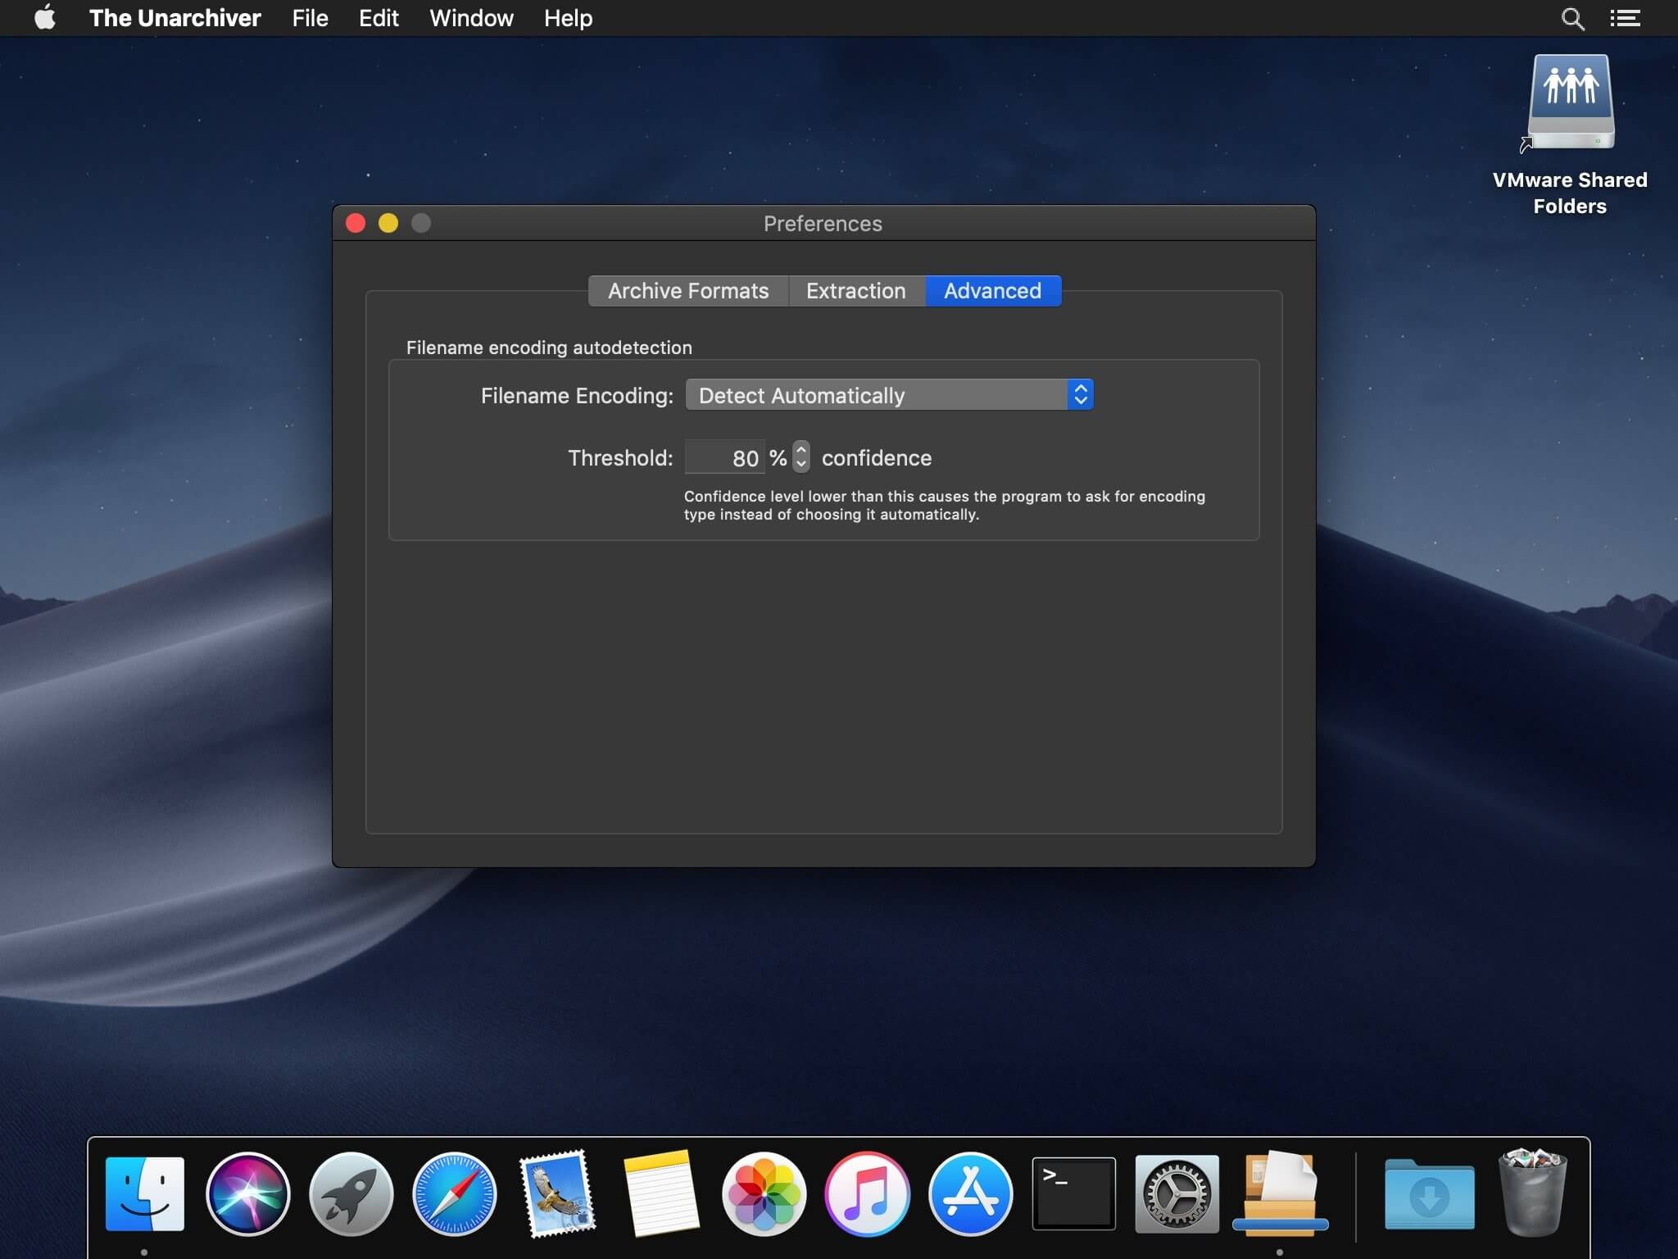Open Notification Center list icon
The height and width of the screenshot is (1259, 1678).
click(1625, 18)
